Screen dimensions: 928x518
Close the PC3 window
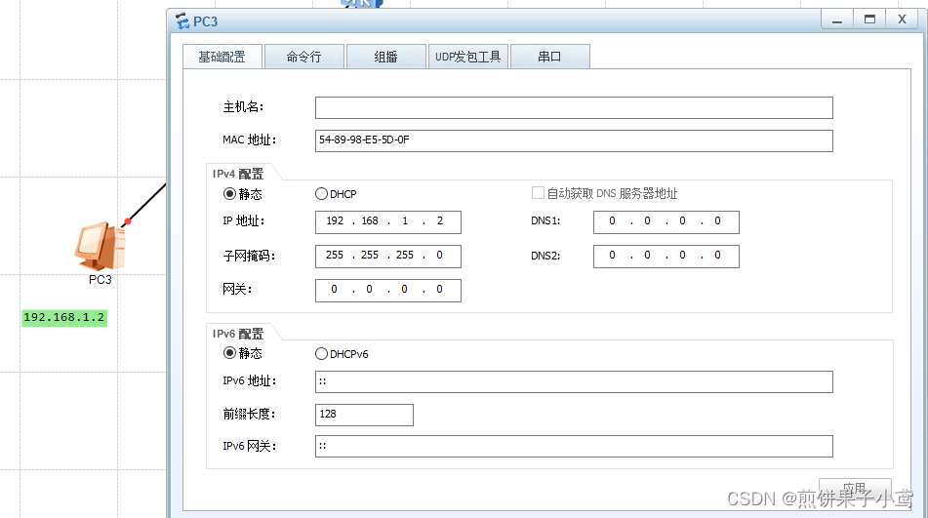(x=902, y=20)
